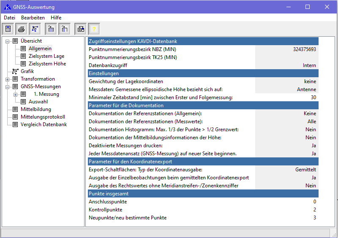Open the Hilfe menu
338x238 pixels.
(56, 18)
